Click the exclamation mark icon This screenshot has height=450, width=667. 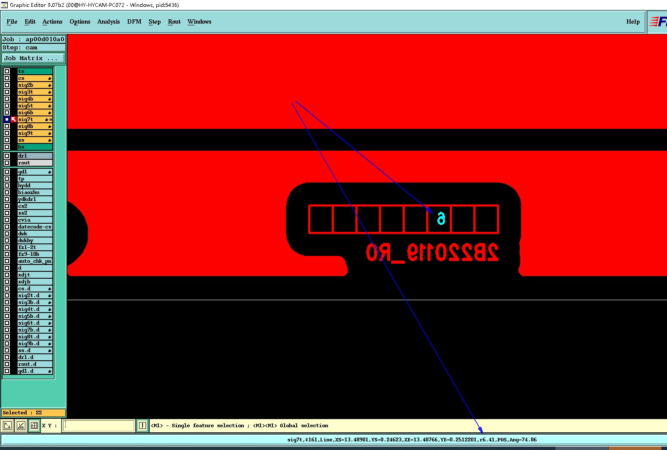[x=142, y=426]
